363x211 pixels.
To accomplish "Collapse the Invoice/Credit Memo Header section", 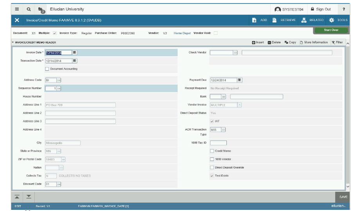I will (13, 43).
